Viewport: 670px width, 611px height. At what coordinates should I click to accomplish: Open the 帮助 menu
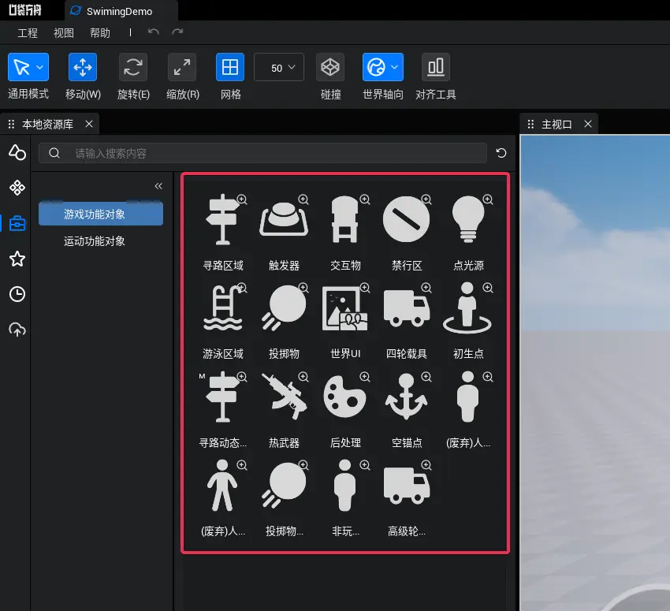point(100,33)
